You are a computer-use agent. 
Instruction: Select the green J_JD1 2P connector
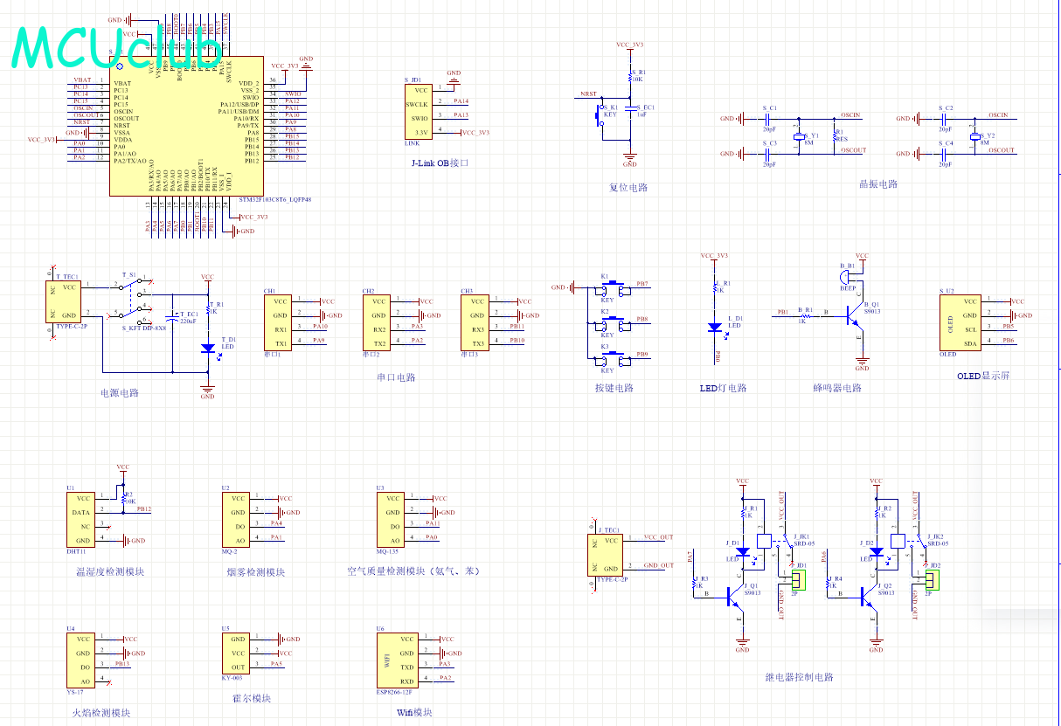click(800, 578)
